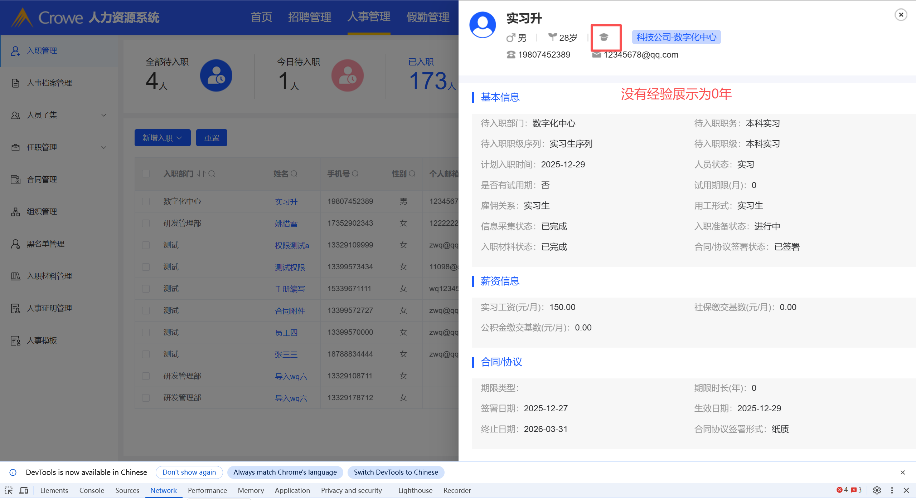
Task: Tick the checkbox for the 姚惜雪 row
Action: point(146,223)
